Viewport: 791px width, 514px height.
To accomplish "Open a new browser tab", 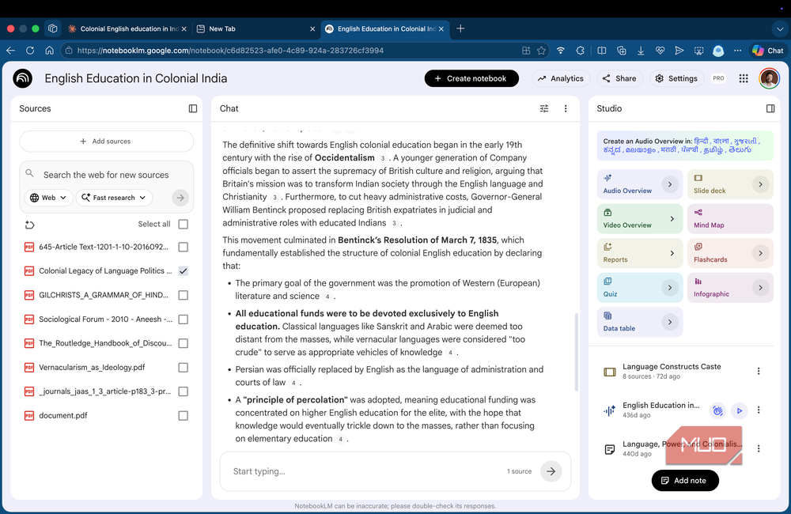I will tap(460, 28).
